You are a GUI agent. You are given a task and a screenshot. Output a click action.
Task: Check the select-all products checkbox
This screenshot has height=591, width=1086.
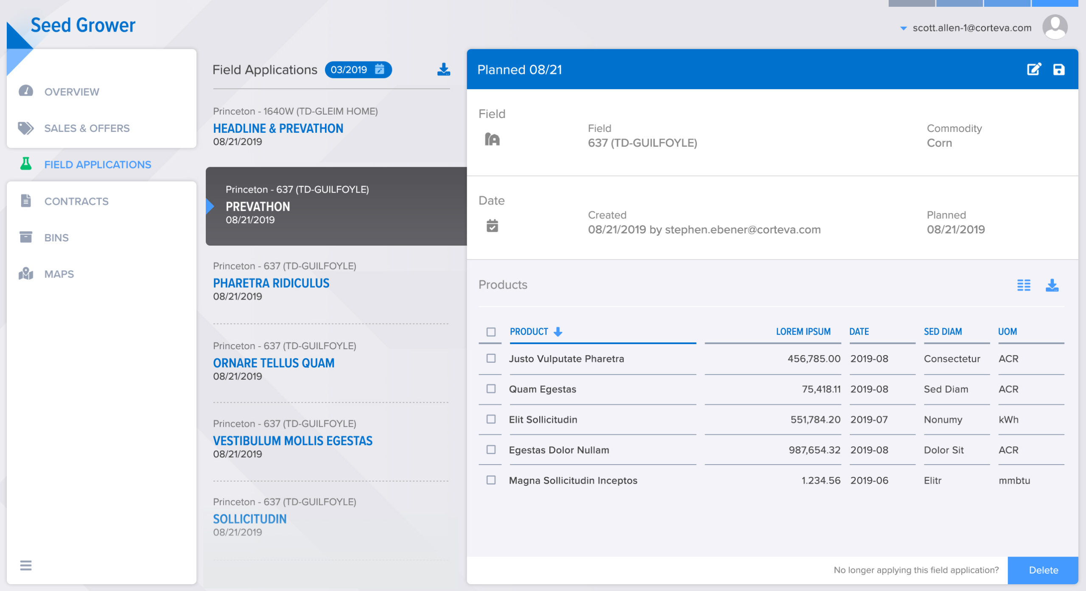pos(491,332)
